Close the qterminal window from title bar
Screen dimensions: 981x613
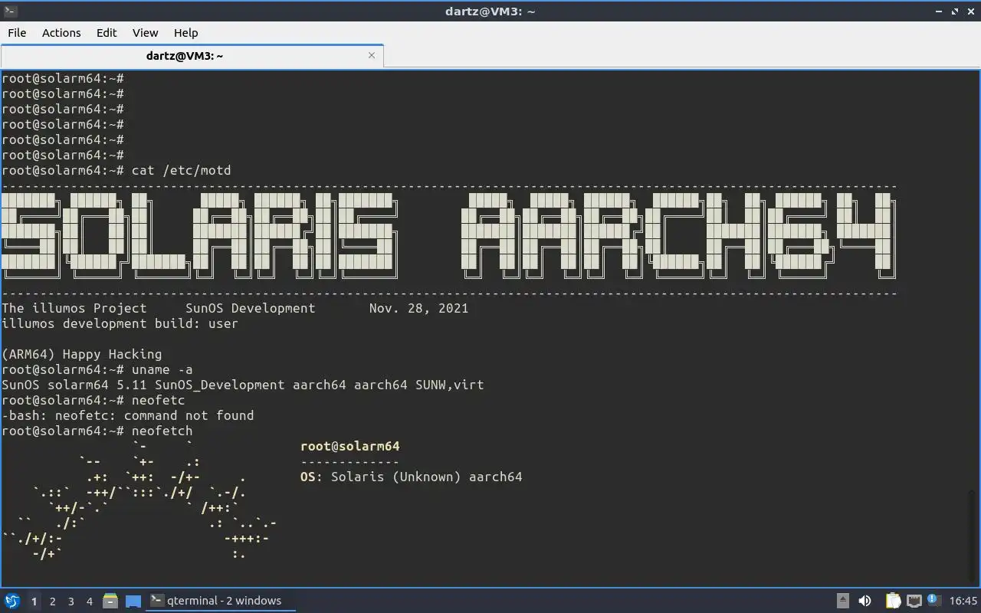pyautogui.click(x=970, y=11)
